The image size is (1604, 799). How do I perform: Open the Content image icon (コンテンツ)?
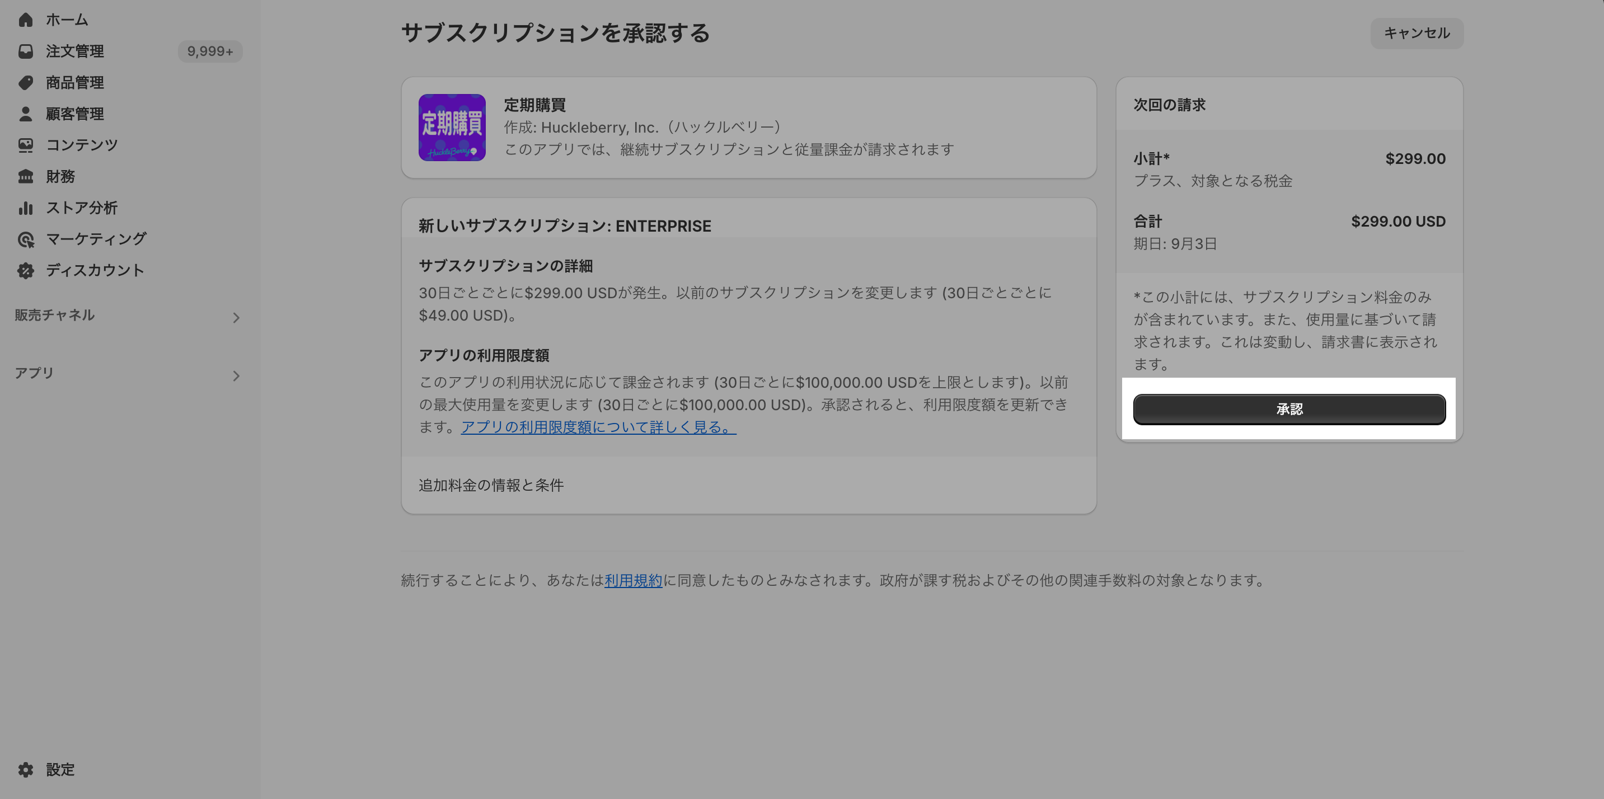tap(26, 145)
